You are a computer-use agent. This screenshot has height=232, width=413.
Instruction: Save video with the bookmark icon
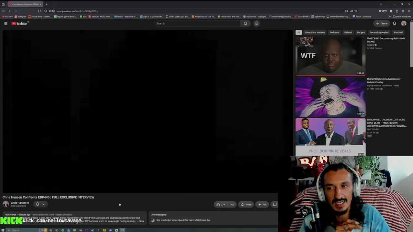[275, 204]
